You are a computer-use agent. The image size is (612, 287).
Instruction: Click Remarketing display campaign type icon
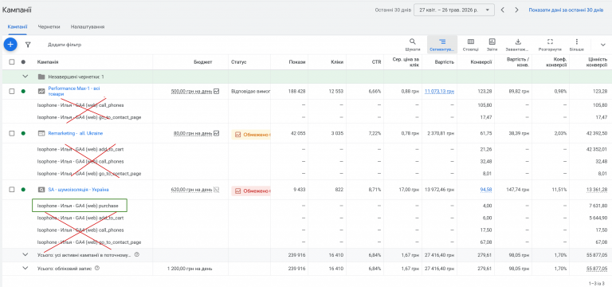click(x=41, y=134)
